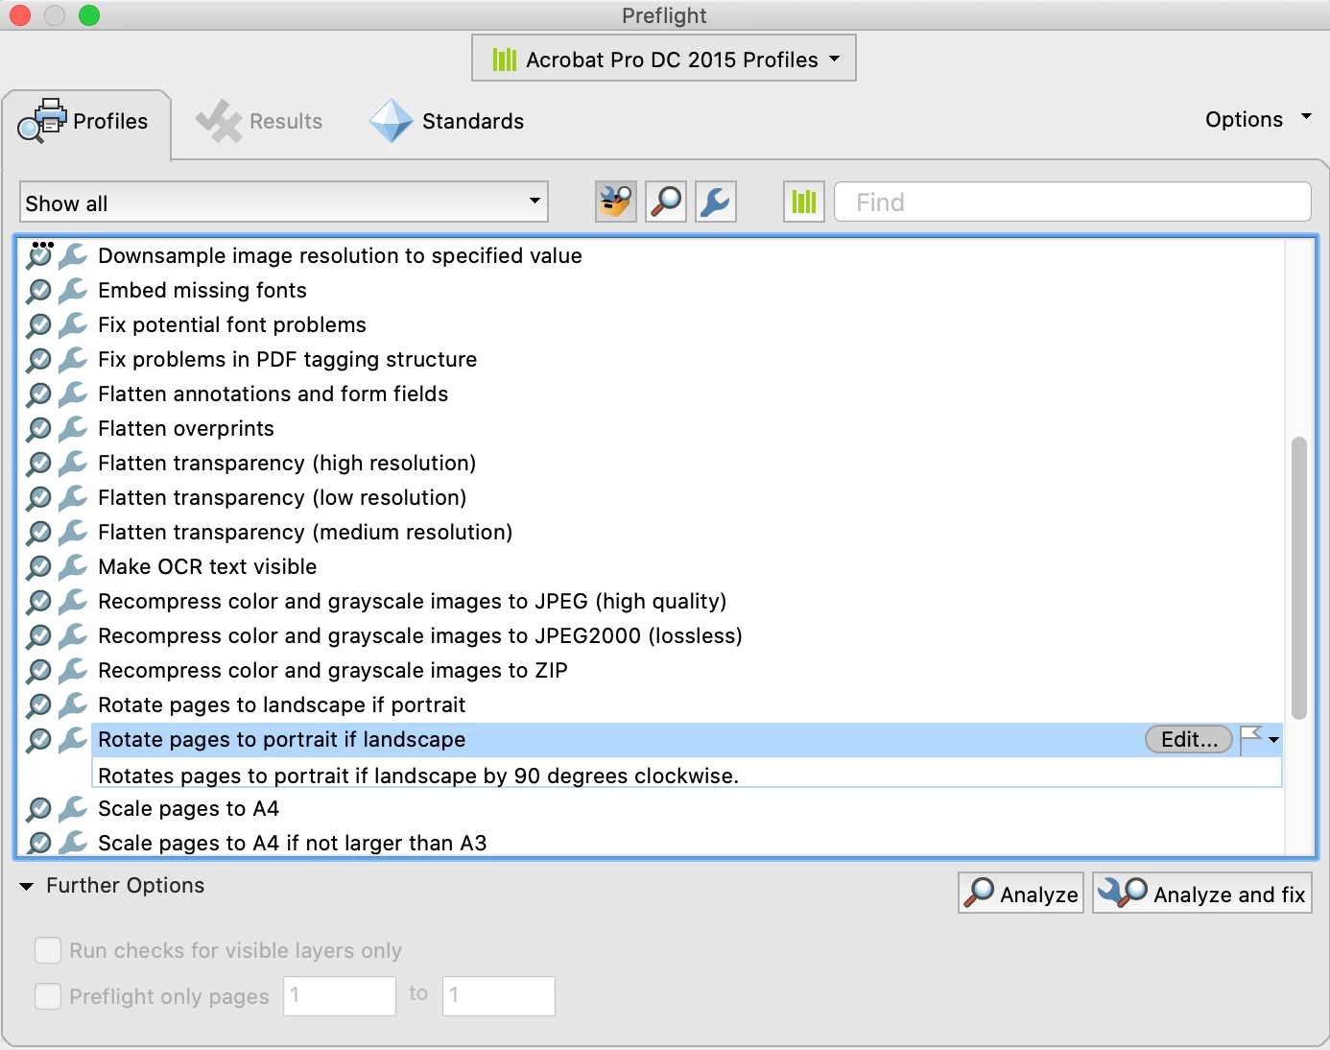Click the Preflight pages end field

click(x=499, y=995)
